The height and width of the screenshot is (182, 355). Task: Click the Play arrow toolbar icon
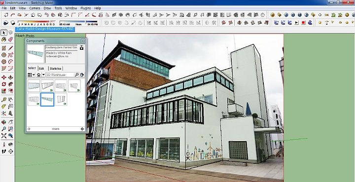click(297, 23)
